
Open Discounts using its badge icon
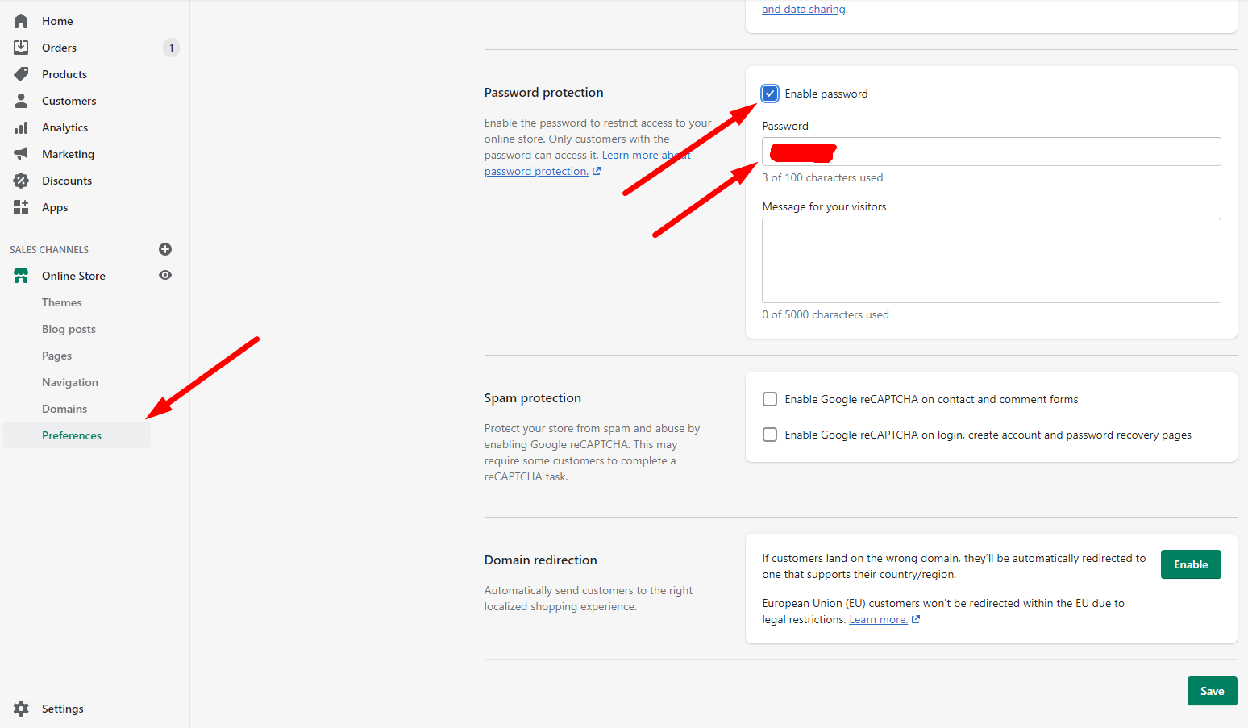(x=21, y=181)
